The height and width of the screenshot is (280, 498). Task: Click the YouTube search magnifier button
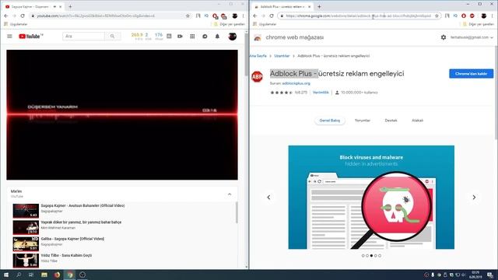tap(112, 37)
